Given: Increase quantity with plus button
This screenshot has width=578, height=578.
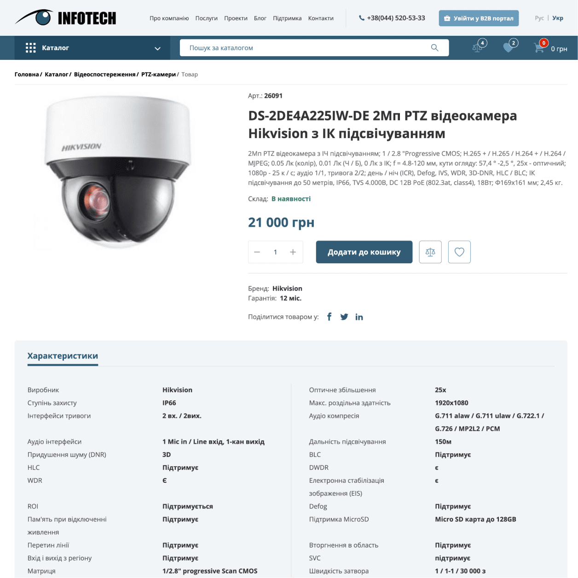Looking at the screenshot, I should 293,252.
